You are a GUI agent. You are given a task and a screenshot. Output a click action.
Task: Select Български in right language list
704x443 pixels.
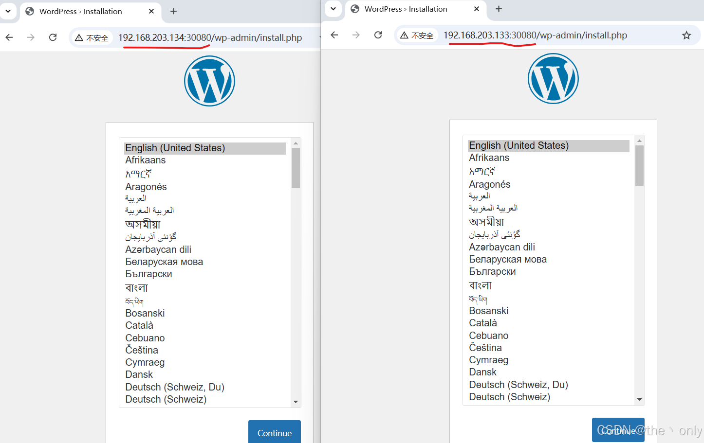[x=549, y=271]
